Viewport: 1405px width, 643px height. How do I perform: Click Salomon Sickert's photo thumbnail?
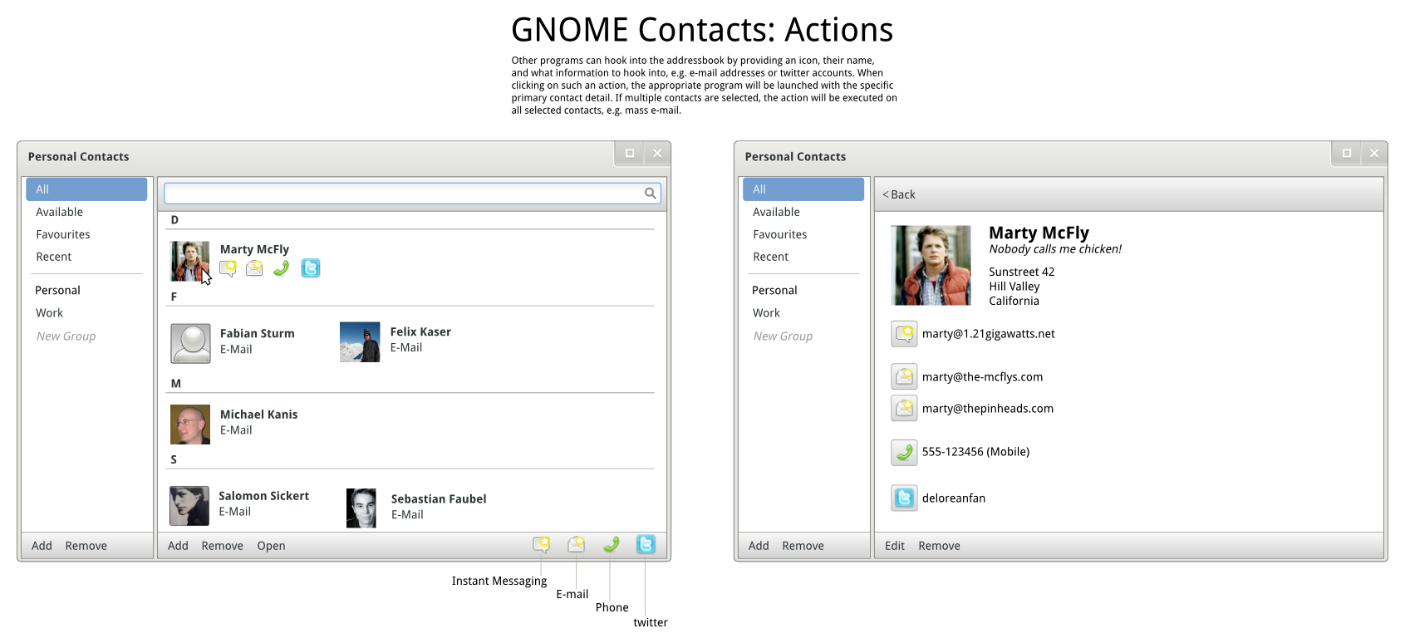(x=189, y=506)
